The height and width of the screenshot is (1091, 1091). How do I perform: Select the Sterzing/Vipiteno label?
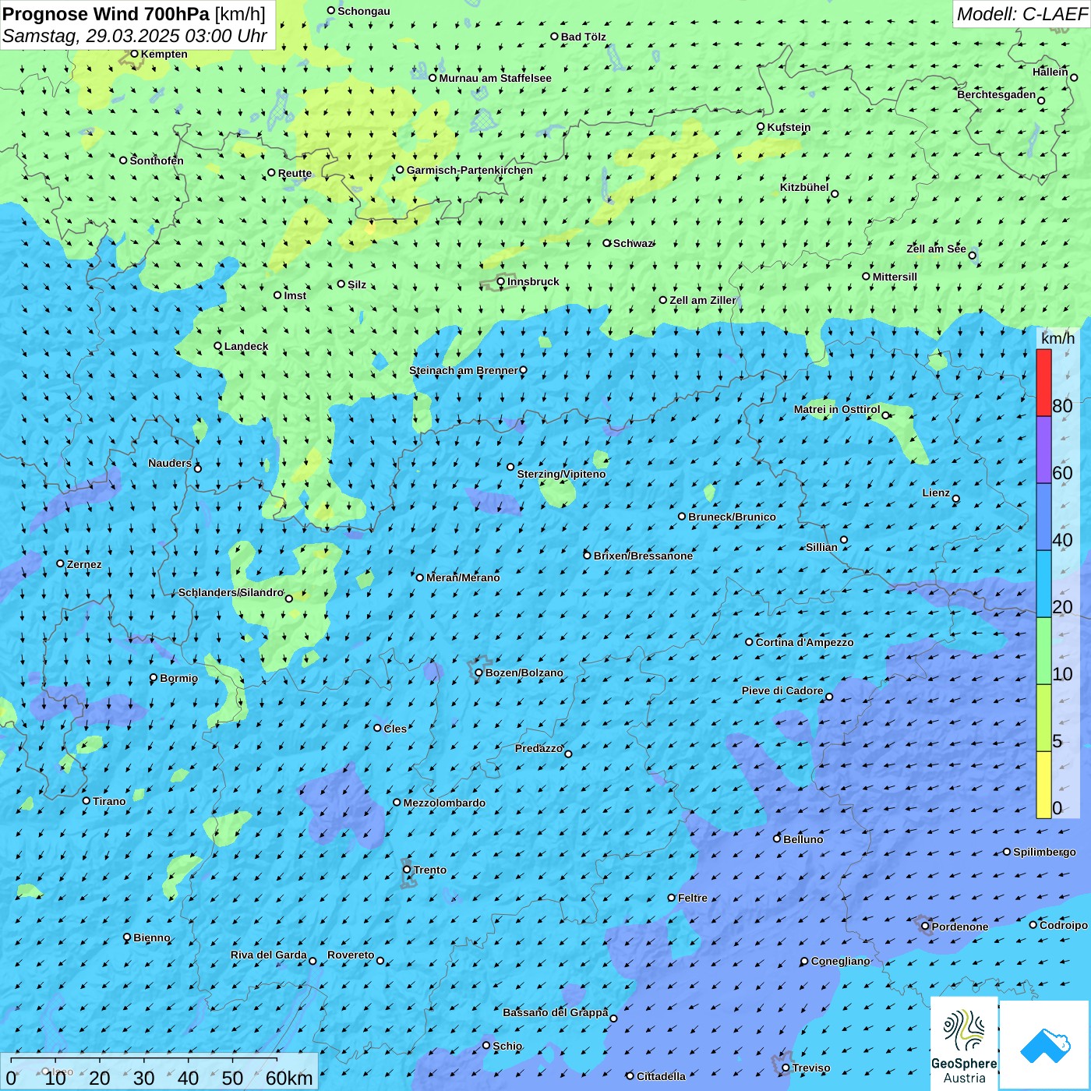(x=561, y=474)
